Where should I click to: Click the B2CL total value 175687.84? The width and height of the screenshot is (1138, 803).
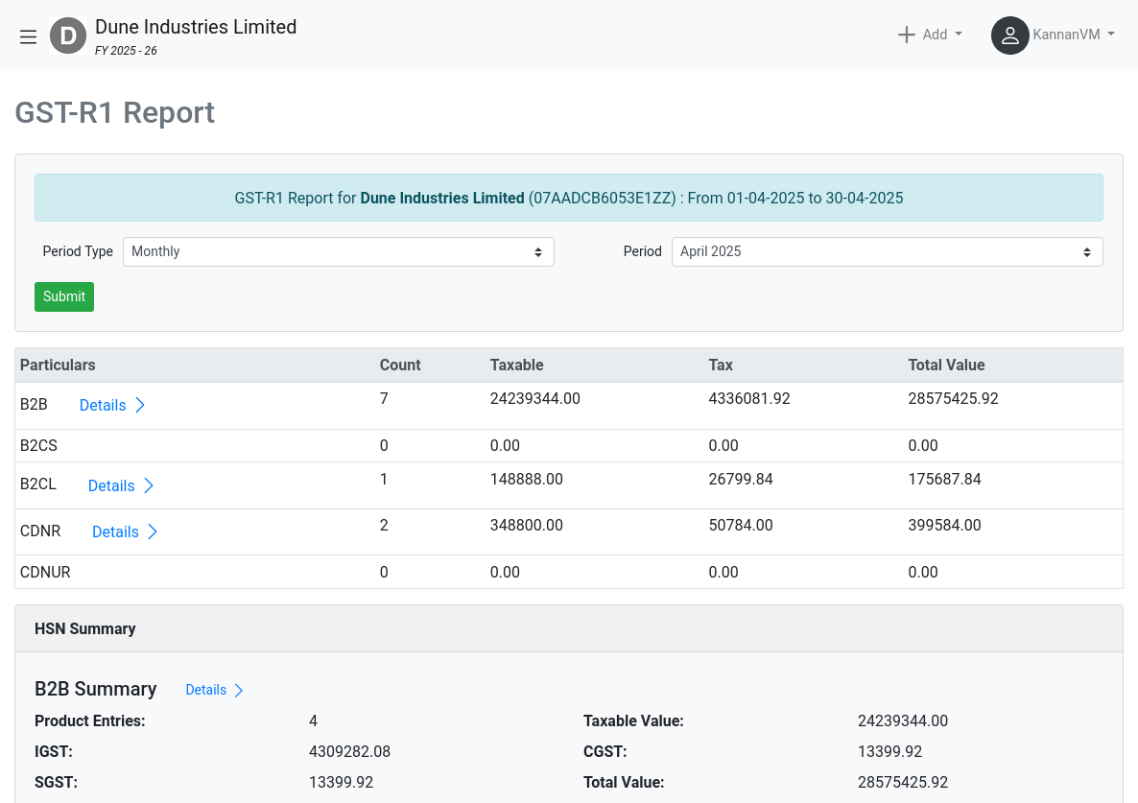coord(944,480)
